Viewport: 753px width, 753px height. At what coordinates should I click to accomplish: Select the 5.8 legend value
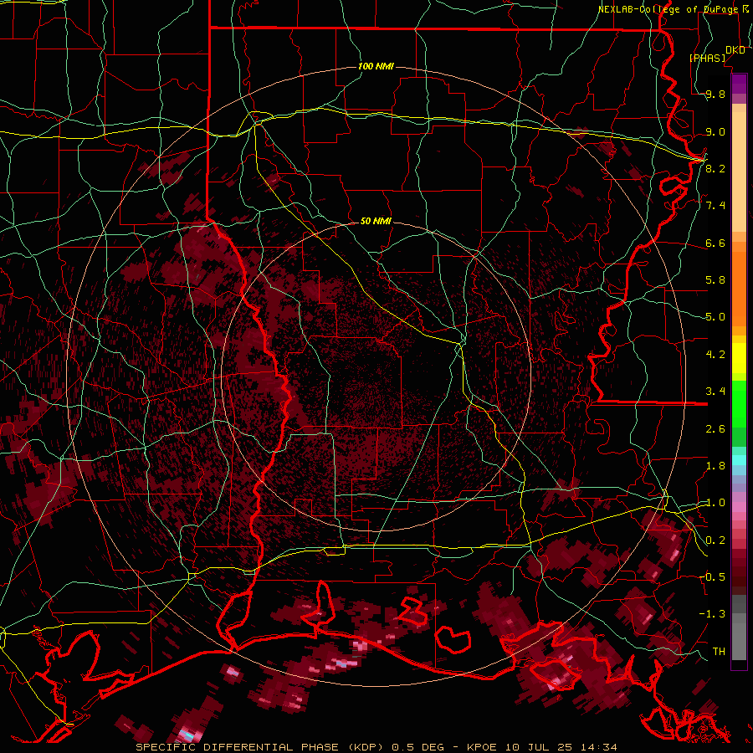pyautogui.click(x=715, y=280)
